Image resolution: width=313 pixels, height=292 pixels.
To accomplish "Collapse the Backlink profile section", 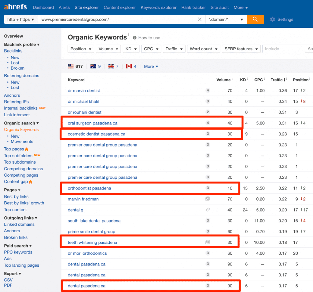I will coord(22,45).
